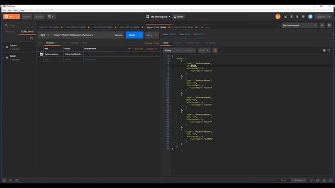The height and width of the screenshot is (188, 335).
Task: Open the Cookies link
Action: click(x=148, y=43)
